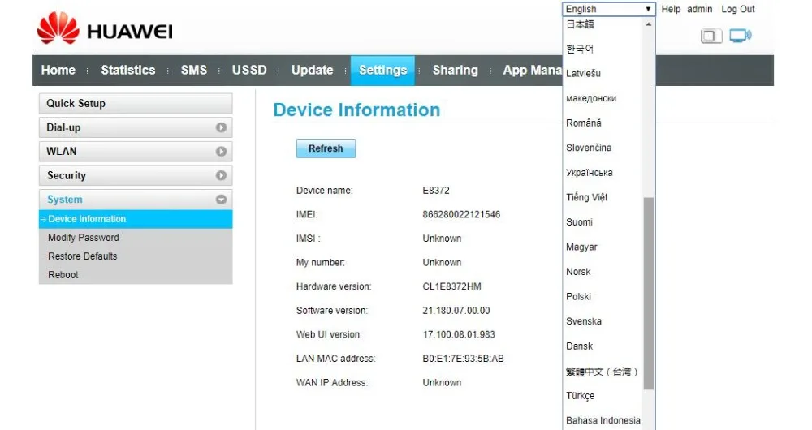Click the WLAN sidebar label

(61, 151)
